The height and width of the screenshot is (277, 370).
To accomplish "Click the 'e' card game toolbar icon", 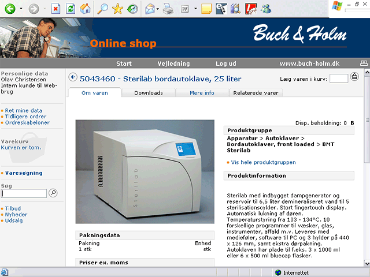I will 221,9.
